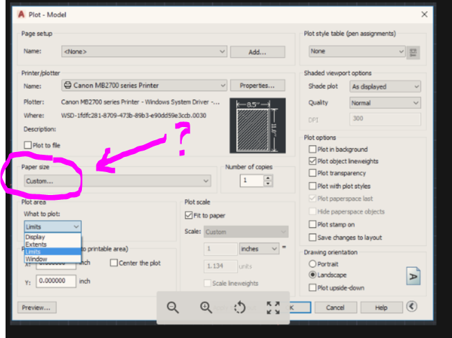Screen dimensions: 452x338
Task: Click the DPI field showing 300
Action: tap(385, 119)
